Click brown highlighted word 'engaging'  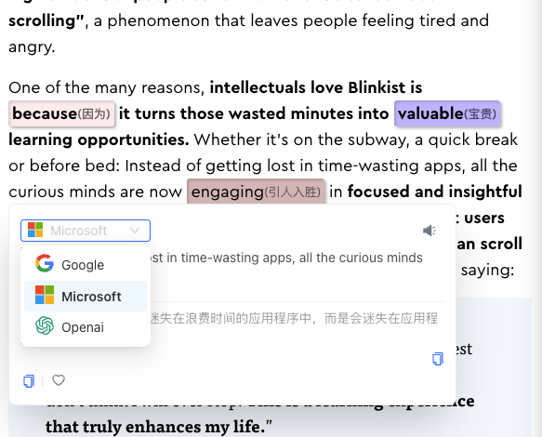click(256, 192)
